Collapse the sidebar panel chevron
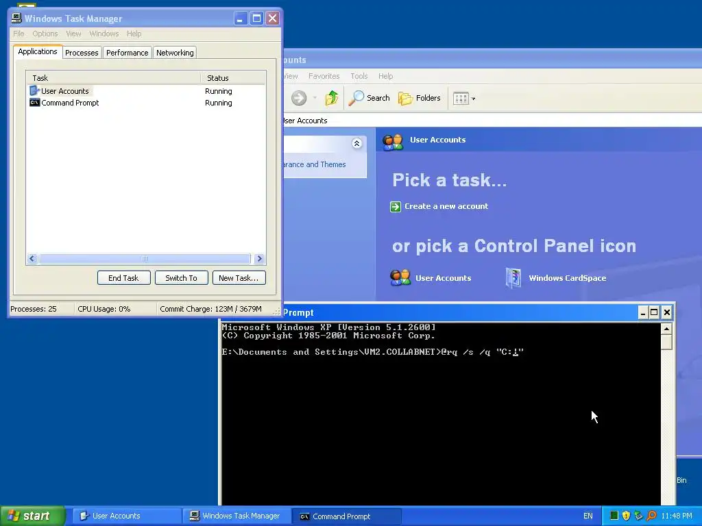Image resolution: width=702 pixels, height=526 pixels. [356, 144]
